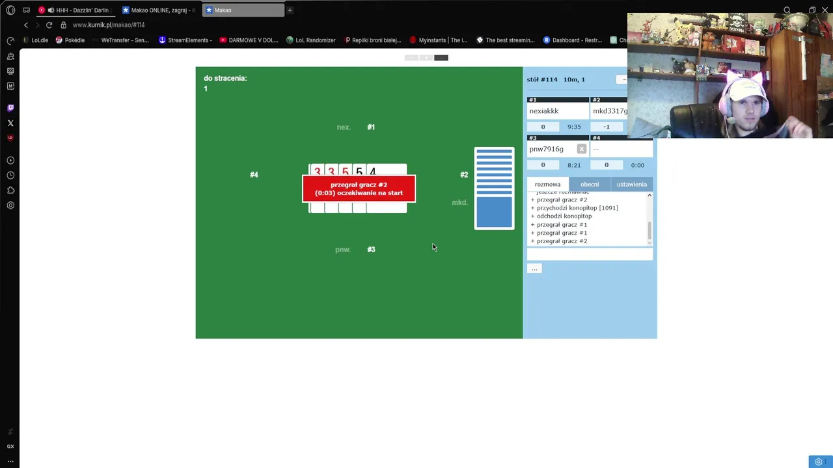Viewport: 833px width, 468px height.
Task: Open the M-labeled sidebar icon
Action: (10, 86)
